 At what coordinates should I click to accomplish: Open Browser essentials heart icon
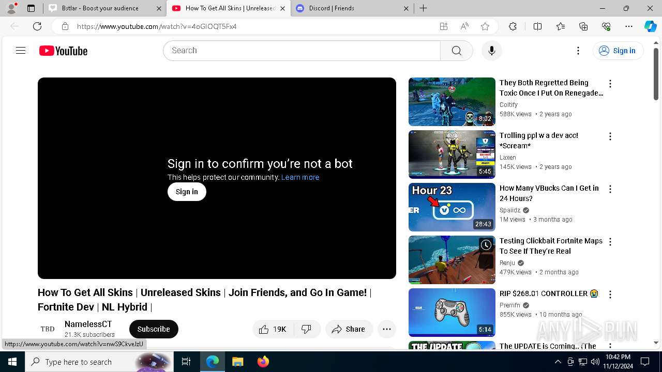click(x=606, y=26)
